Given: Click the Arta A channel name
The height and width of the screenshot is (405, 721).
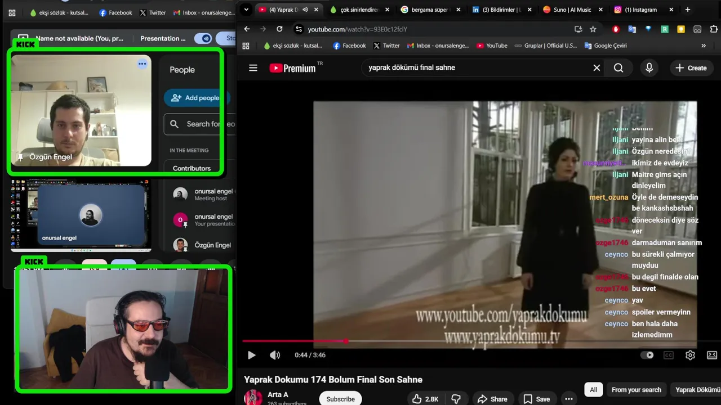Looking at the screenshot, I should tap(278, 394).
